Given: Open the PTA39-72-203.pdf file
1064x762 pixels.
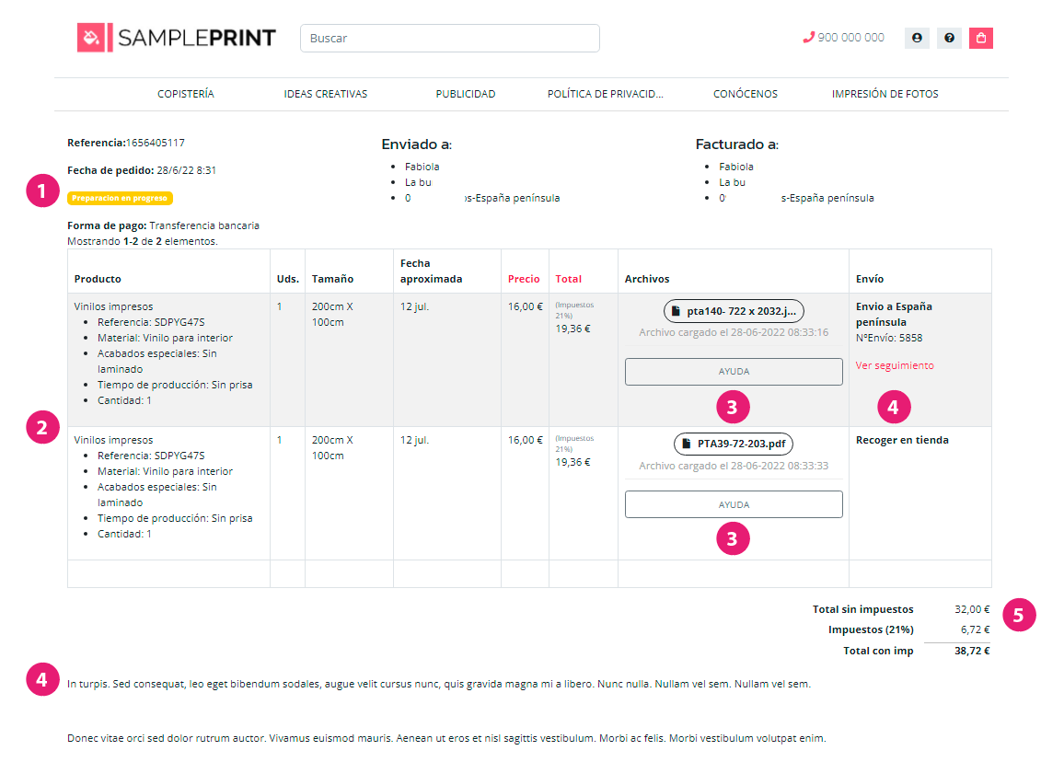Looking at the screenshot, I should coord(734,444).
